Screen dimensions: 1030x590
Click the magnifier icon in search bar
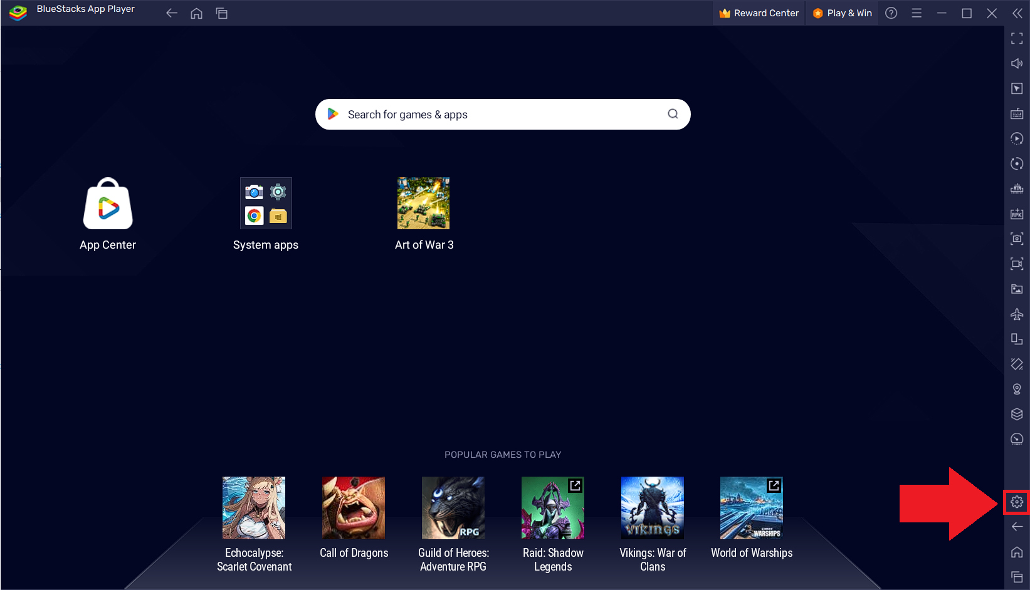[x=673, y=114]
